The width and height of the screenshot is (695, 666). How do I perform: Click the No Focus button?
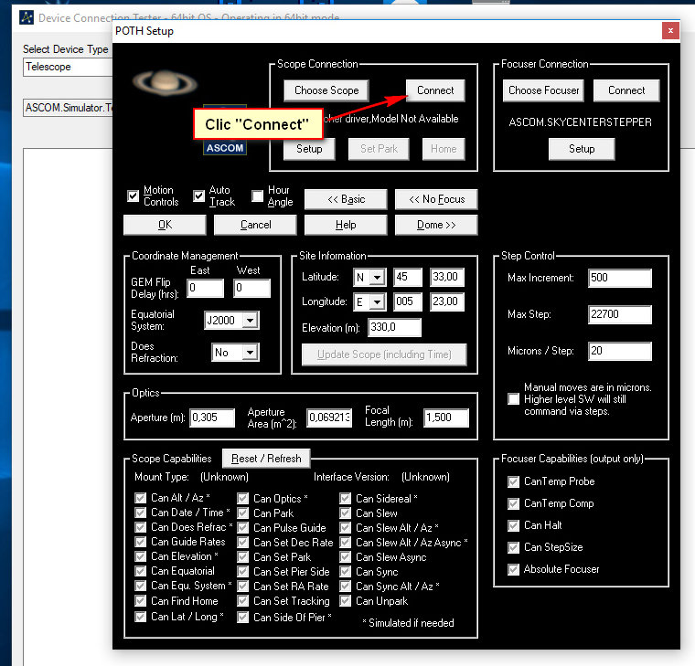click(x=436, y=199)
